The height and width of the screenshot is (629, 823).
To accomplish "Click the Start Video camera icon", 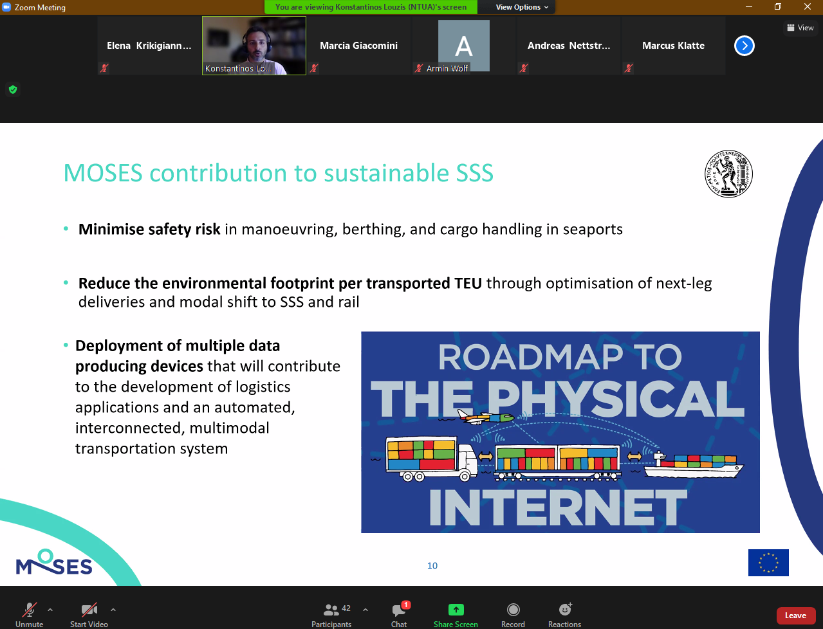I will [89, 610].
